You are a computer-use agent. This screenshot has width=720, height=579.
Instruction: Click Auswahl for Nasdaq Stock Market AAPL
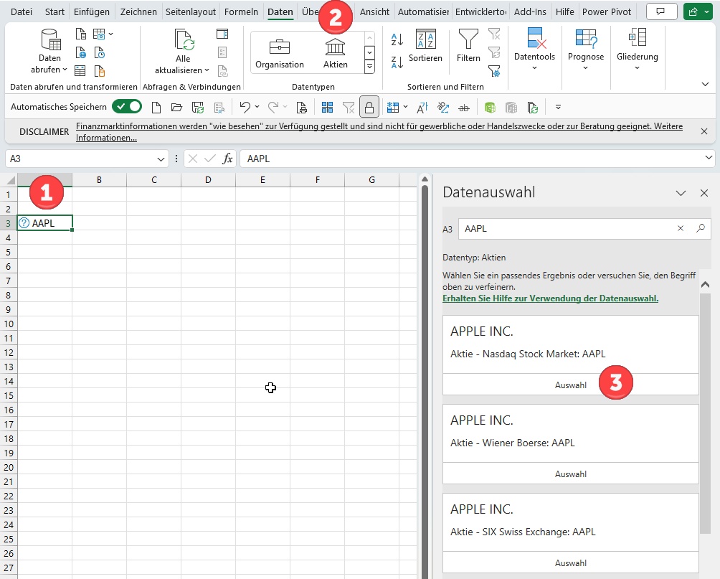pyautogui.click(x=570, y=385)
